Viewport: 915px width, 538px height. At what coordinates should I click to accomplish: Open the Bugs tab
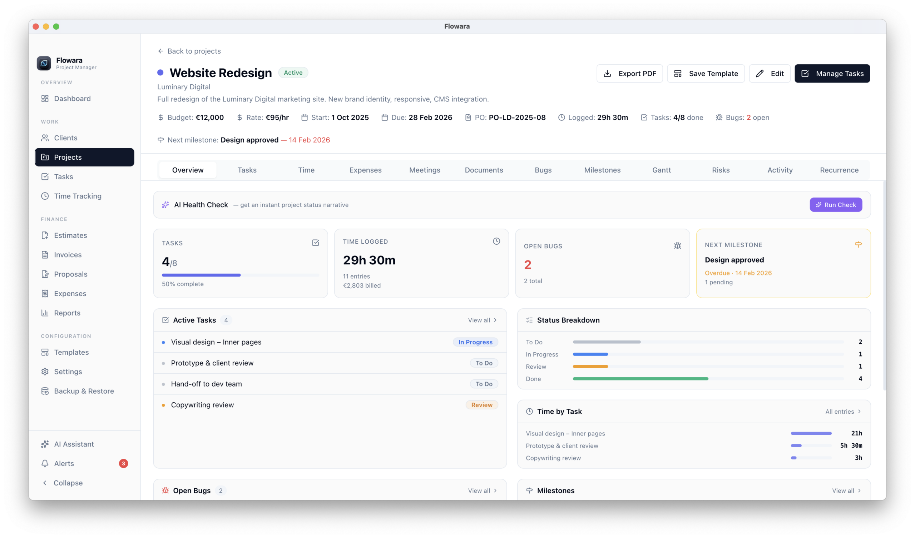(x=543, y=170)
